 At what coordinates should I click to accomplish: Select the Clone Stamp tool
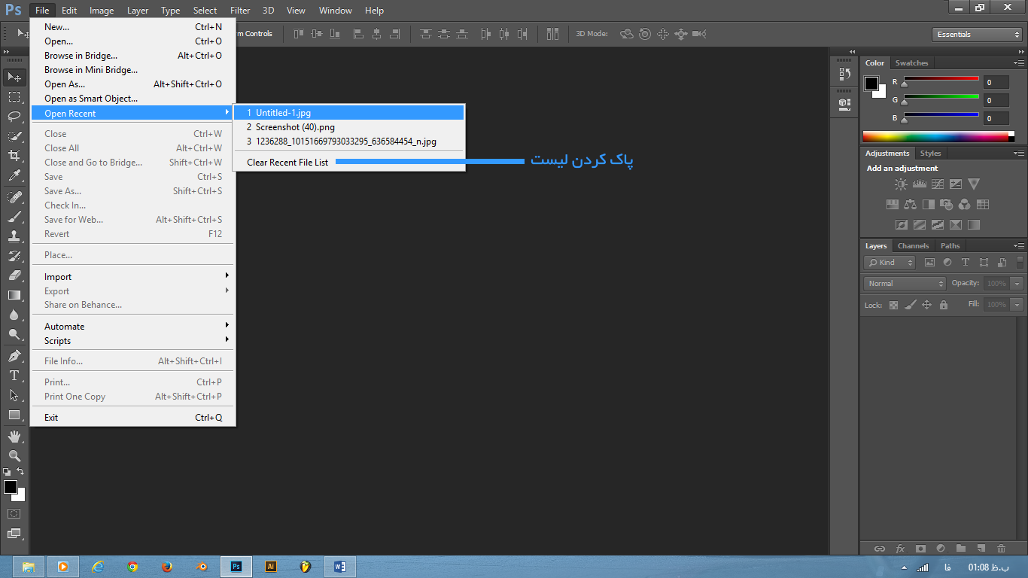click(14, 236)
